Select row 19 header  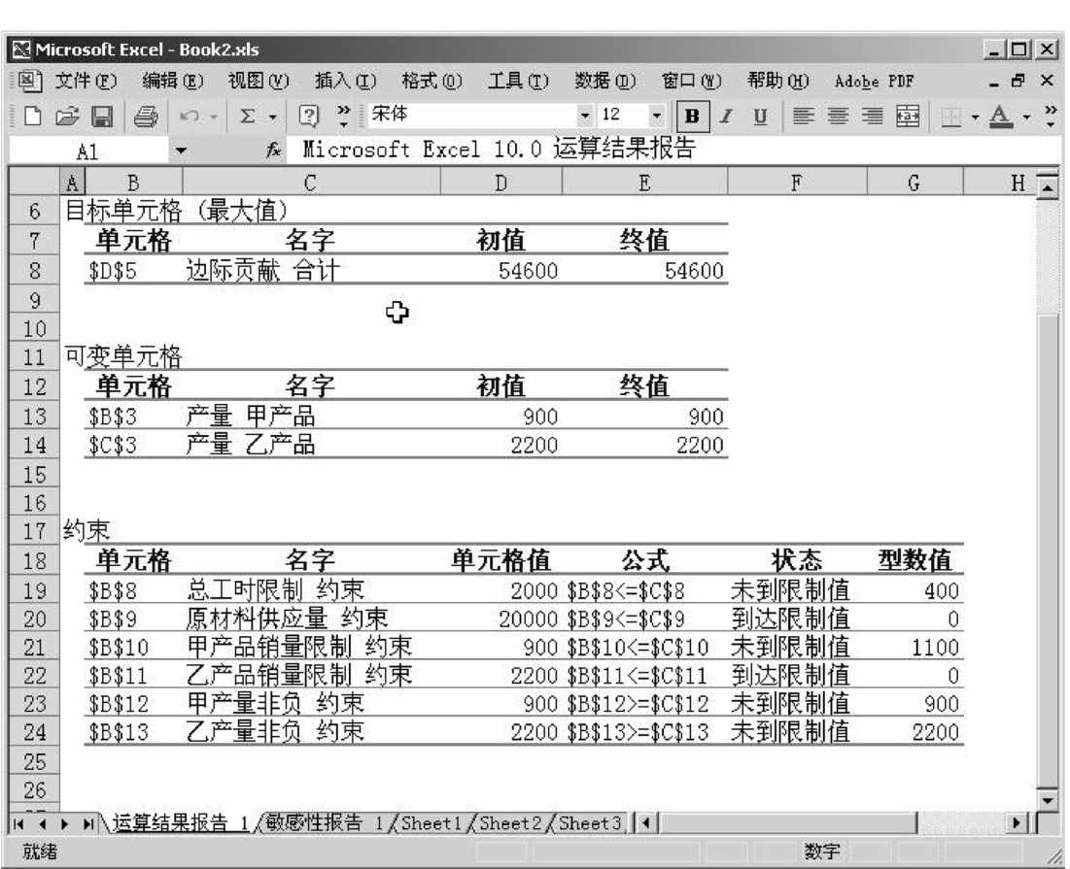coord(34,590)
